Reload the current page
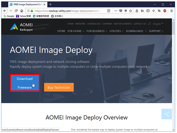177x133 pixels. tap(16, 11)
